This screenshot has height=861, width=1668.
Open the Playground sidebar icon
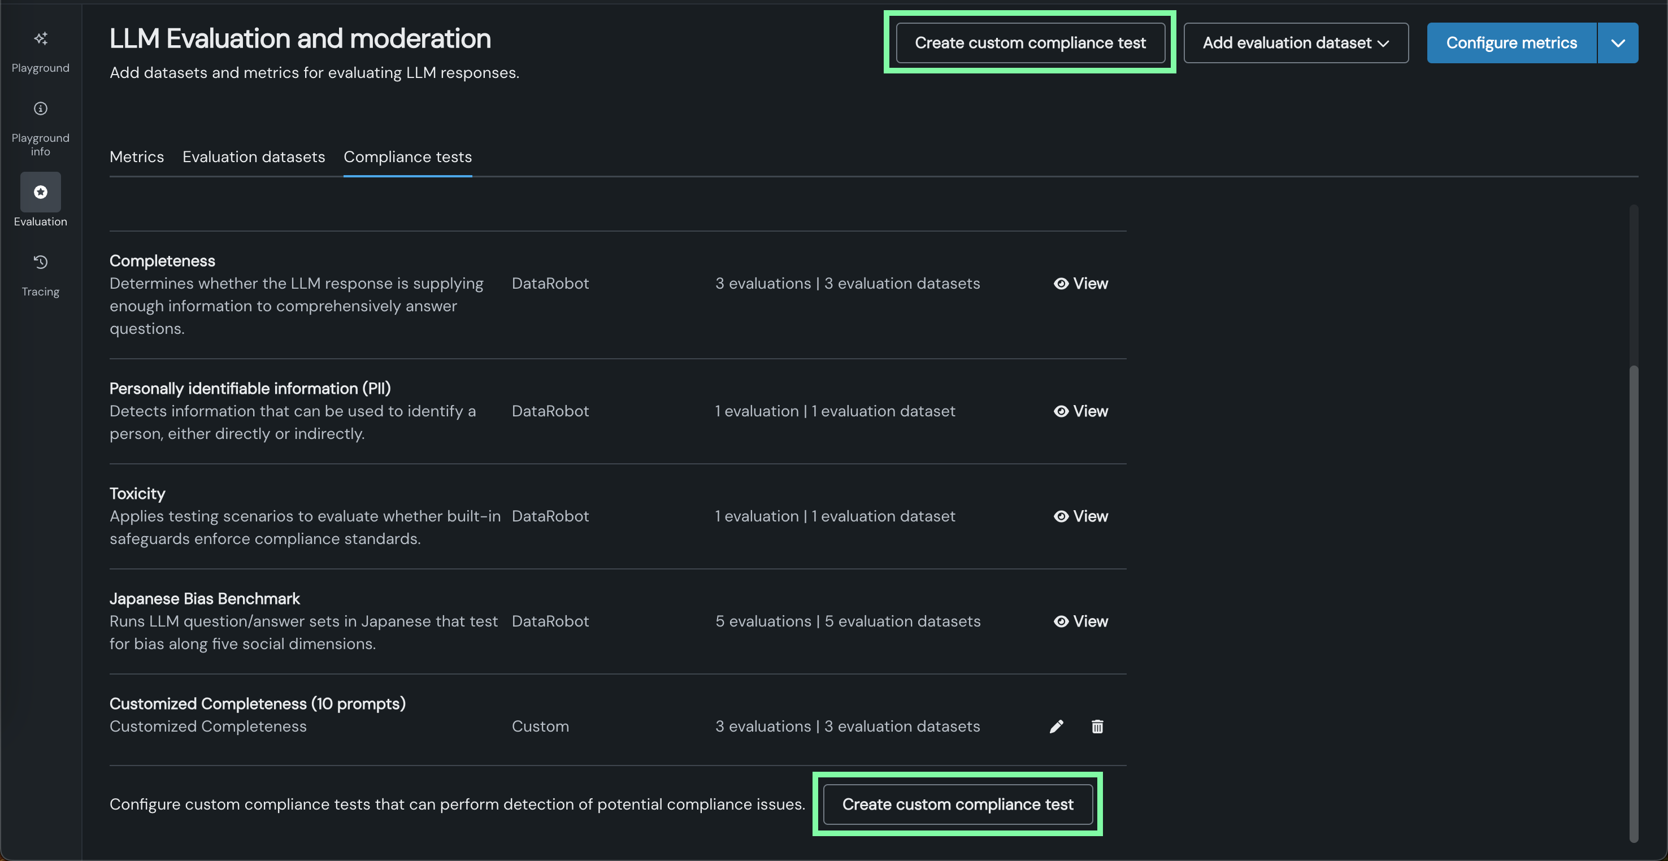click(x=40, y=39)
